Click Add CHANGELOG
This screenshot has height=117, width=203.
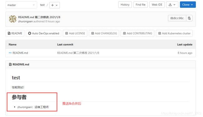pos(104,33)
